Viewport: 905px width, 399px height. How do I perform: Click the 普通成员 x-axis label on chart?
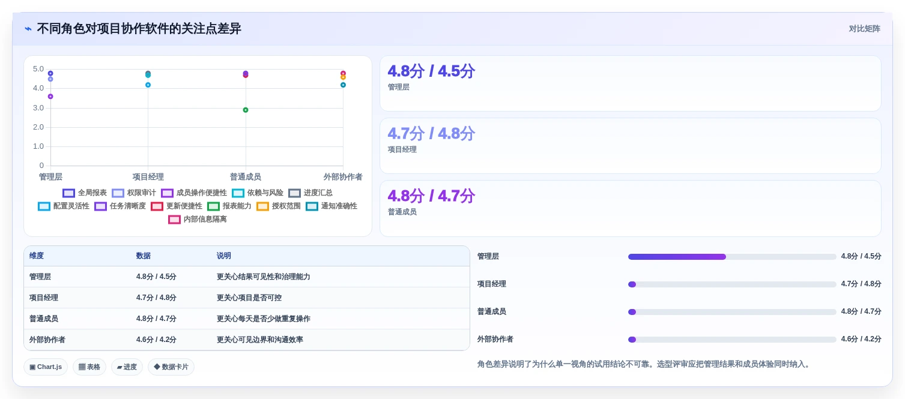click(x=246, y=178)
